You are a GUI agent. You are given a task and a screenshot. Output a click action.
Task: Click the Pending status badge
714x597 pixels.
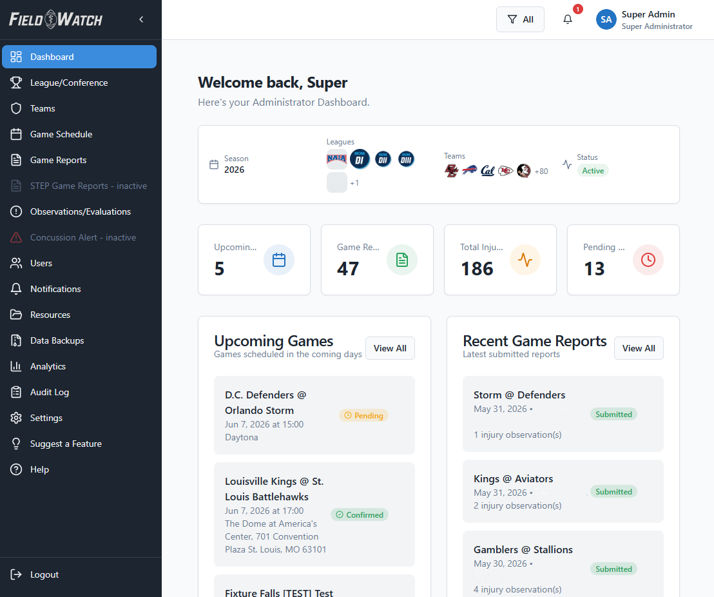coord(363,416)
